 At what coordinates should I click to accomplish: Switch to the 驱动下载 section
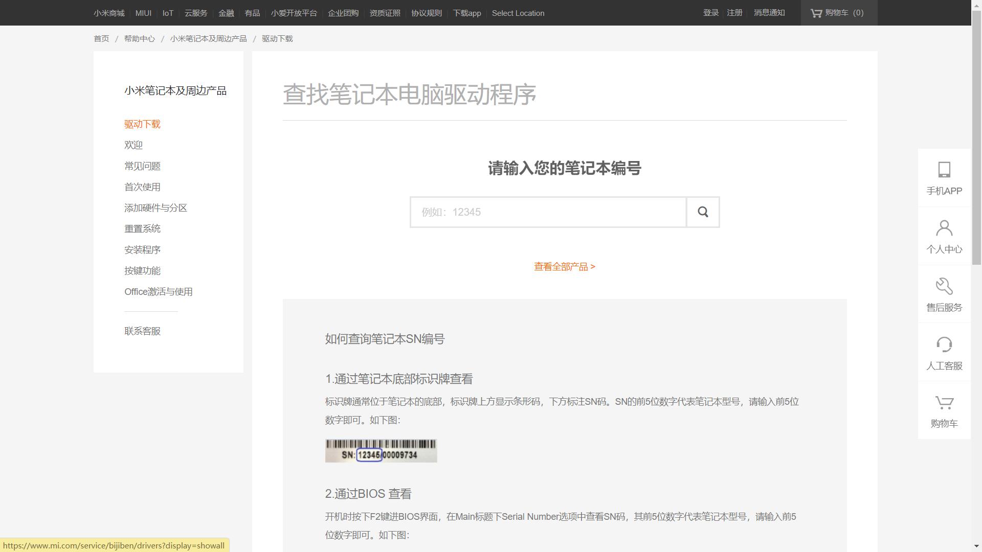pyautogui.click(x=142, y=124)
